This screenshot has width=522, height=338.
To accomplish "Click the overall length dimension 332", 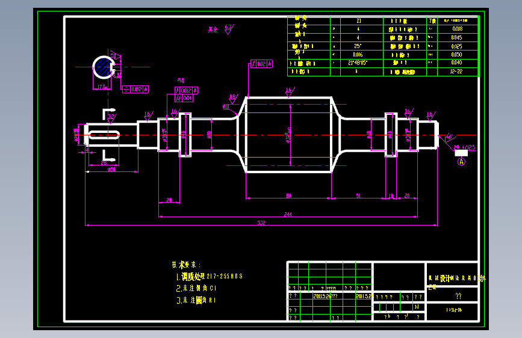I will point(262,223).
